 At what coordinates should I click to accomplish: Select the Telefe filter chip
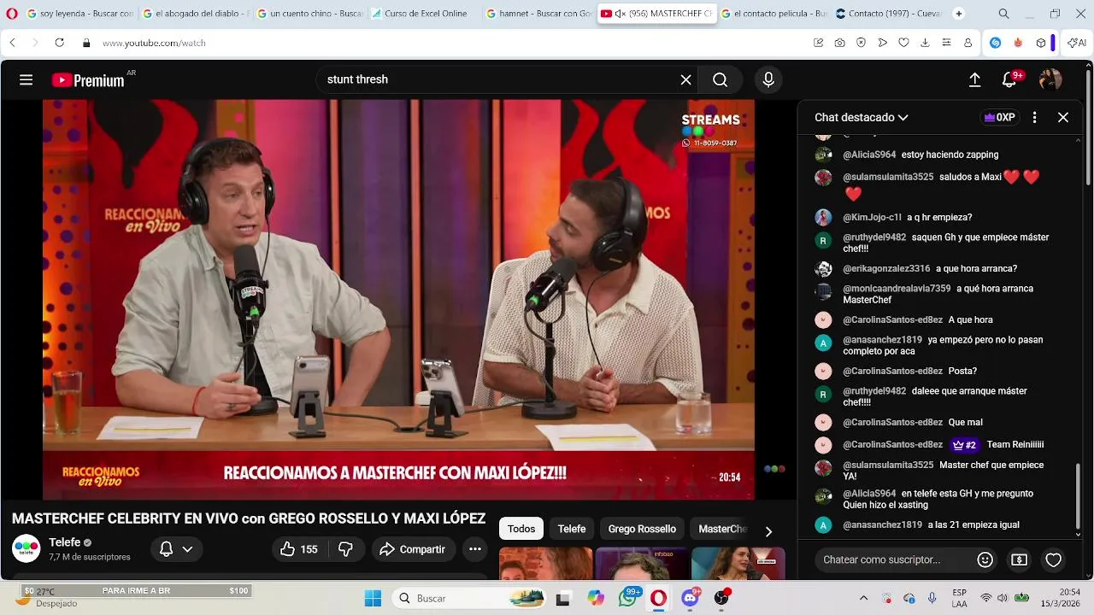[572, 529]
